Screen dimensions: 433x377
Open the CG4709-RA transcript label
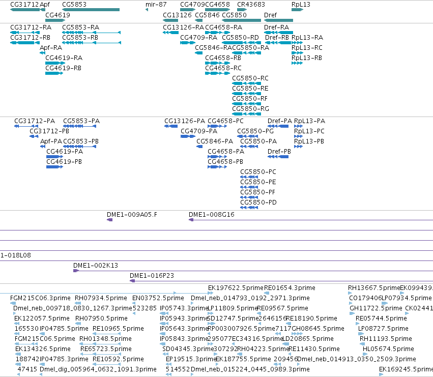point(199,37)
